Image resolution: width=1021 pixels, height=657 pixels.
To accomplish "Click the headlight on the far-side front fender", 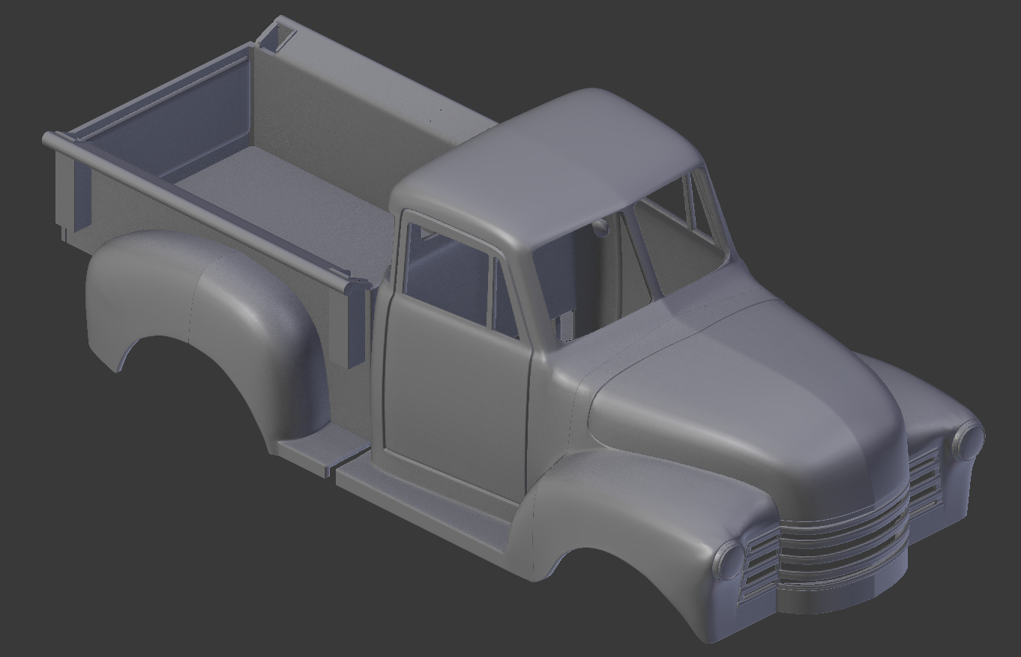I will tap(968, 440).
